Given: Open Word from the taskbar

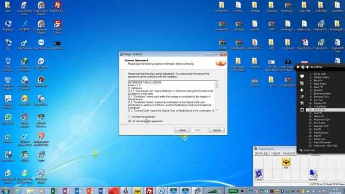Looking at the screenshot, I should pyautogui.click(x=102, y=191).
